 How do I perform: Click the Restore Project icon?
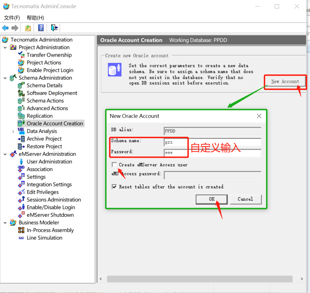[x=21, y=146]
